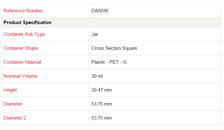Click the word Square in shape value

pyautogui.click(x=130, y=48)
